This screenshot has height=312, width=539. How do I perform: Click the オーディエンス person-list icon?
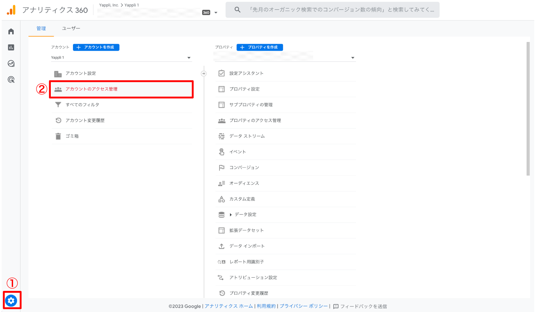coord(222,183)
